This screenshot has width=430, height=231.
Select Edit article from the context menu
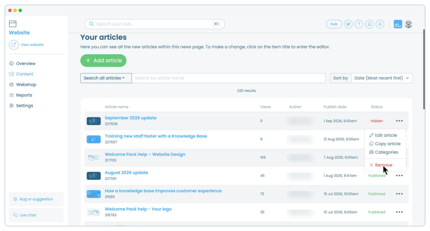tap(383, 135)
